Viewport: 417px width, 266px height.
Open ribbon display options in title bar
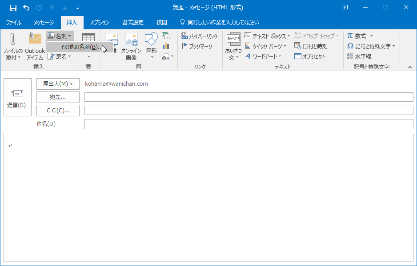tap(345, 8)
